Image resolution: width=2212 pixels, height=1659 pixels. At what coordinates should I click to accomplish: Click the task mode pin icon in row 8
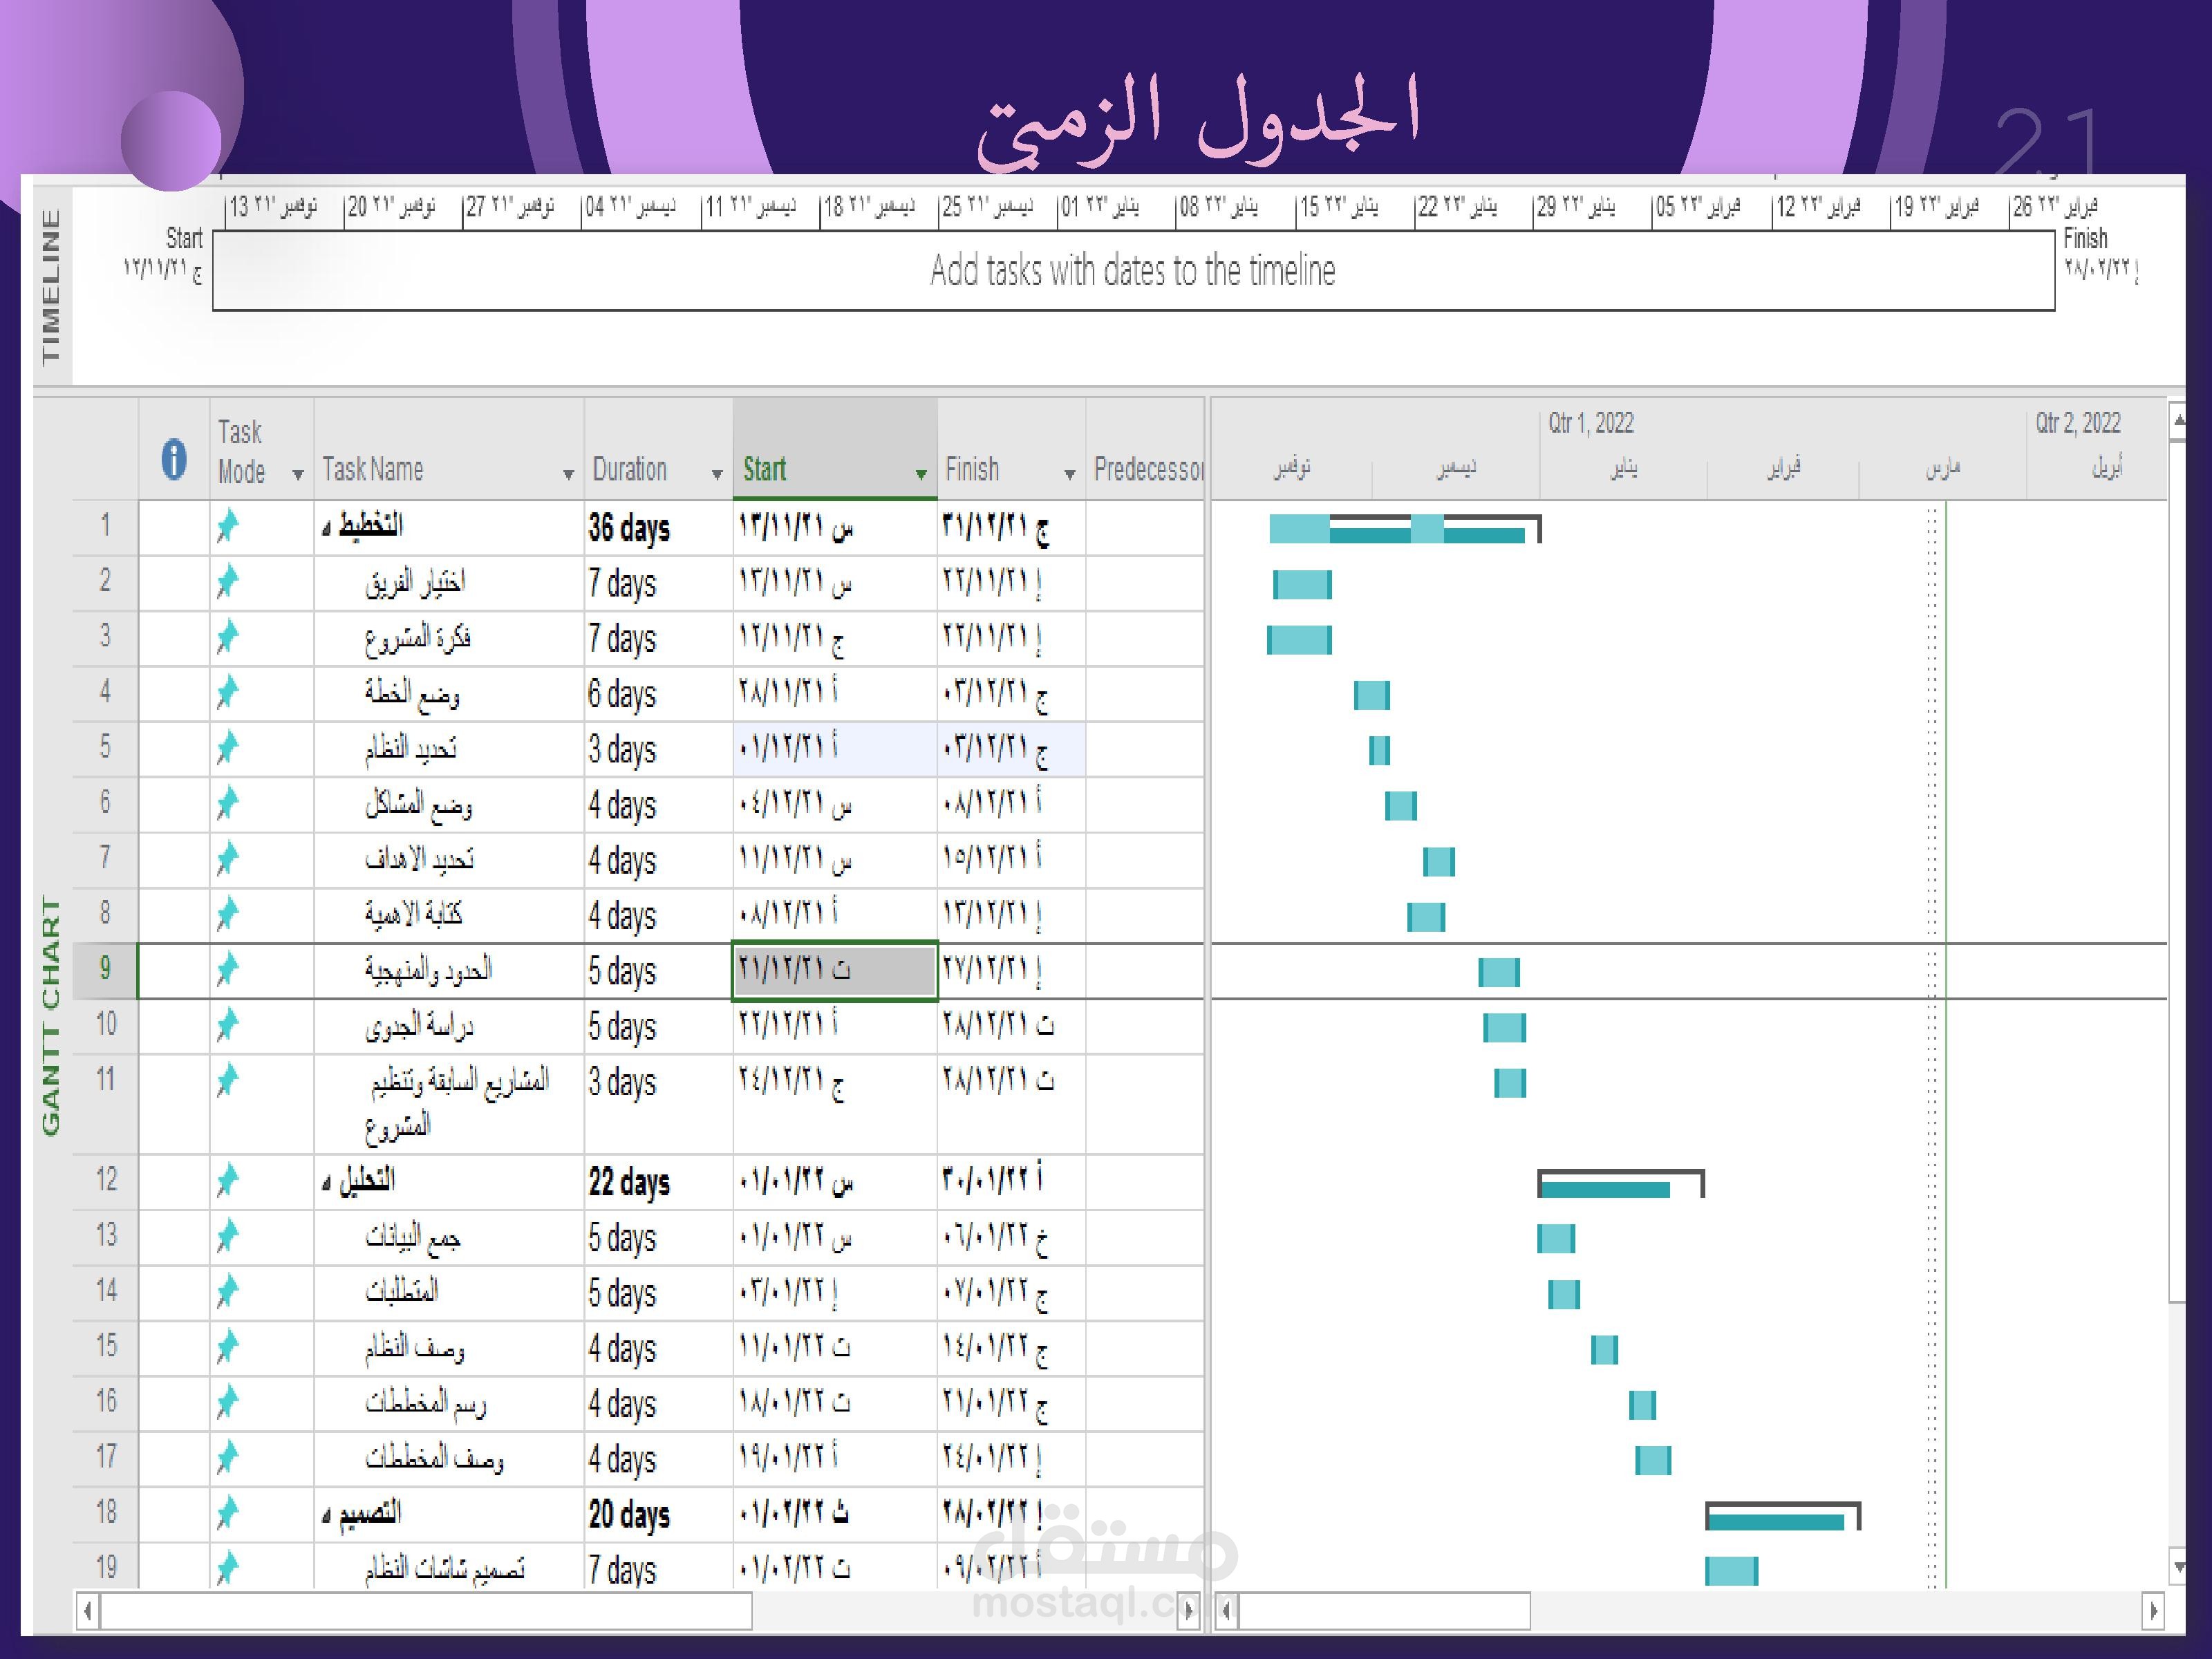pyautogui.click(x=228, y=913)
